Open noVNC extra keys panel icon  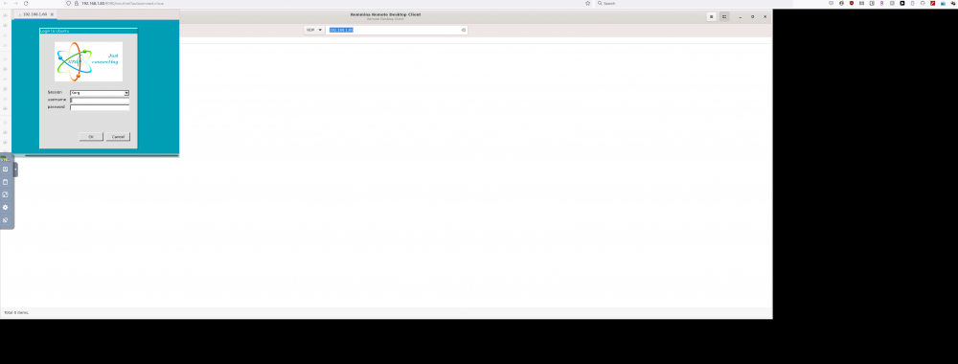(x=6, y=170)
